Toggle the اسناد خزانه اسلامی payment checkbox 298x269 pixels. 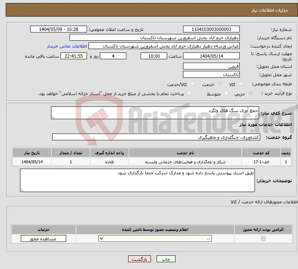189,93
